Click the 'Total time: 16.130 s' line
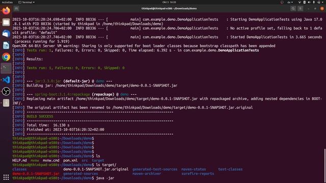This screenshot has width=326, height=183. click(41, 125)
